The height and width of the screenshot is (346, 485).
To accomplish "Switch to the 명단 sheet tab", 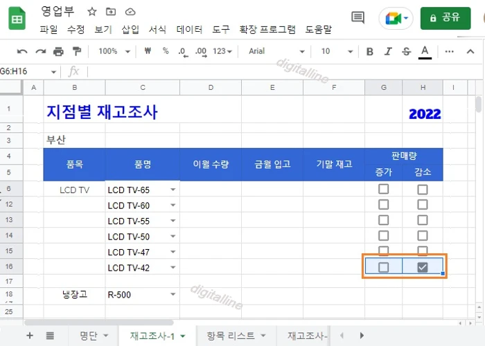I will click(x=89, y=336).
